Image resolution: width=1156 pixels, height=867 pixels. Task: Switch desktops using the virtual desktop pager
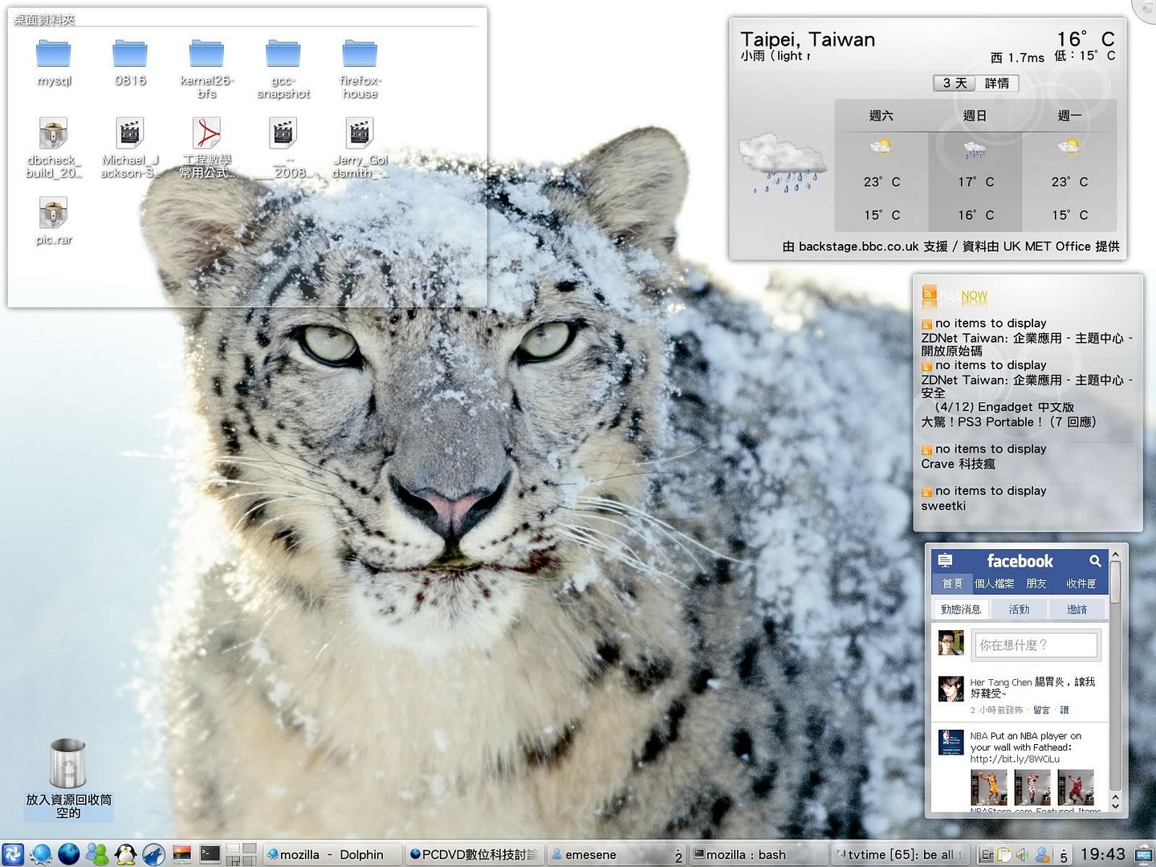[x=241, y=854]
